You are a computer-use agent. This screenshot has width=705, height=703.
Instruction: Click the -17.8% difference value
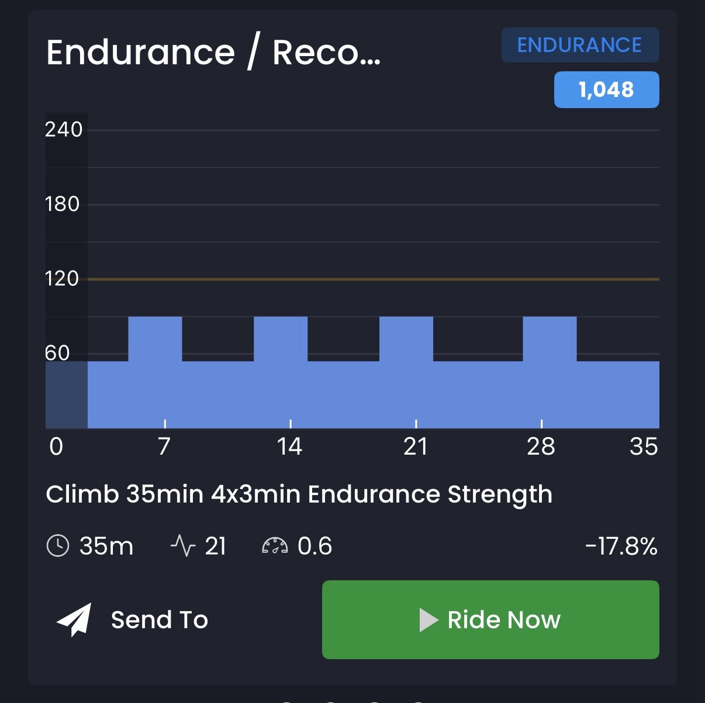pos(621,546)
